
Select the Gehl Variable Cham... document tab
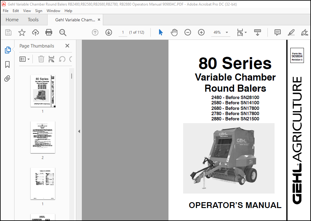(x=75, y=20)
